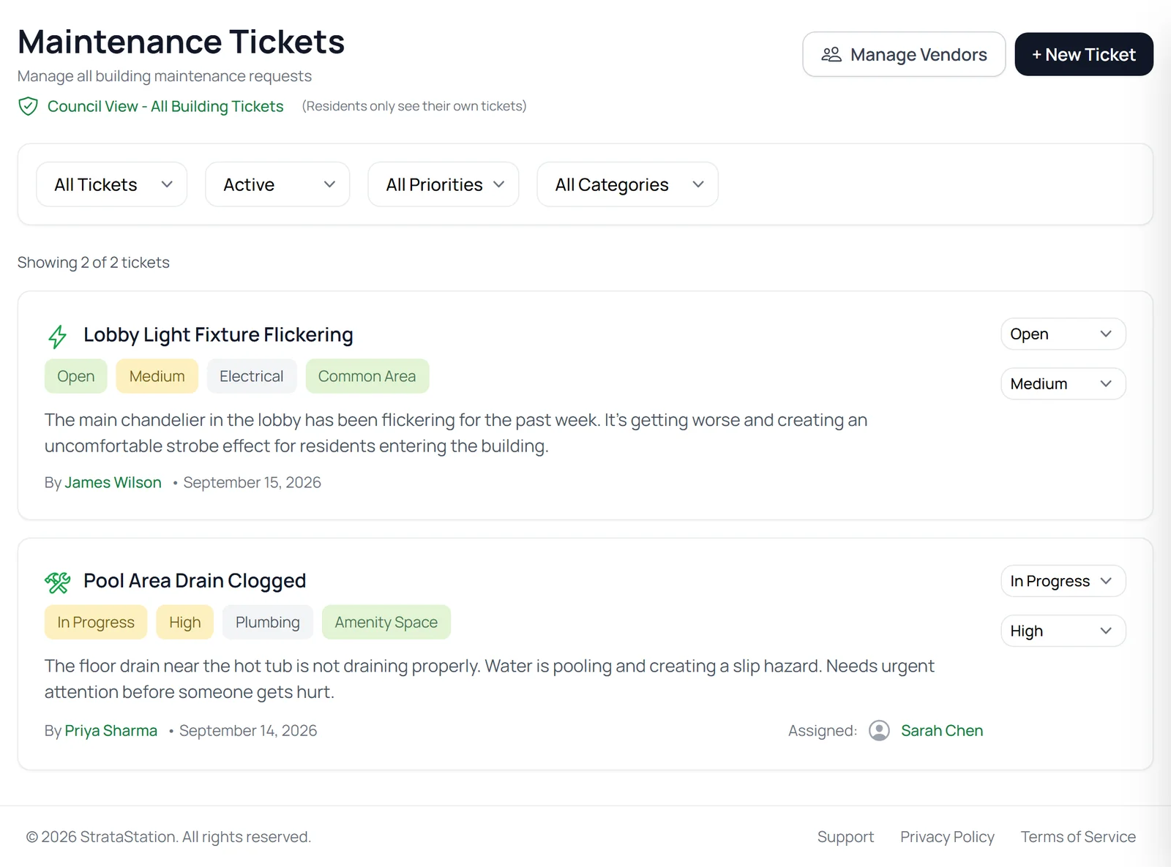Open the All Tickets filter dropdown
Image resolution: width=1171 pixels, height=867 pixels.
click(112, 184)
